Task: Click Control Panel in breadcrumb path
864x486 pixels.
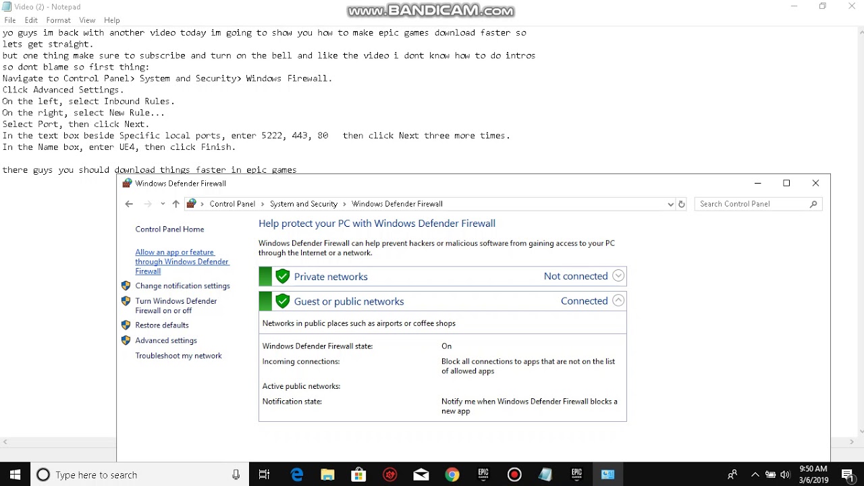Action: 232,204
